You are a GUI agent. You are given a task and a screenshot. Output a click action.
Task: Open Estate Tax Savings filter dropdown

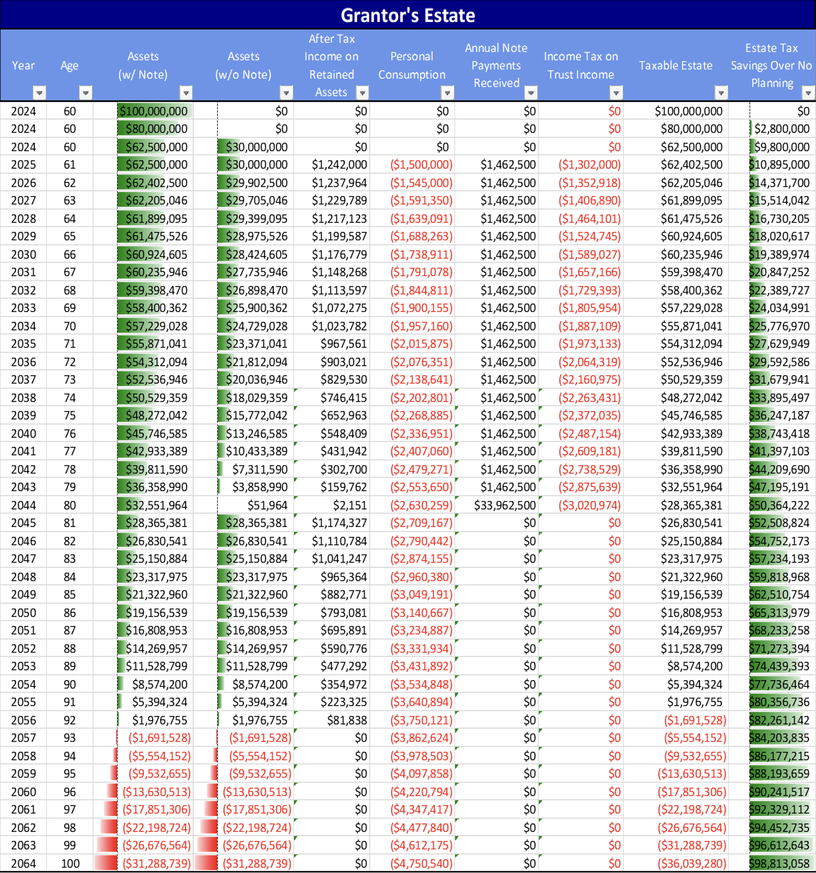pos(808,93)
